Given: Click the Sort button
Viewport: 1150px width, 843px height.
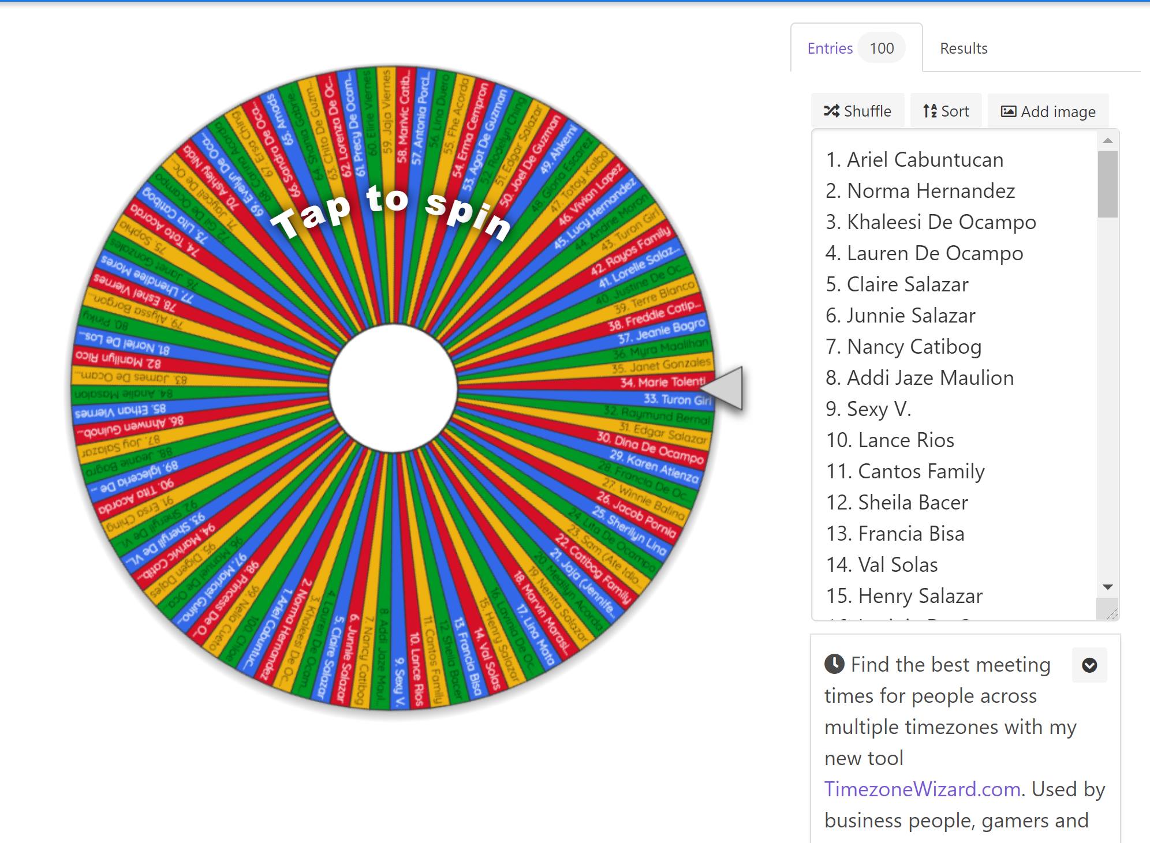Looking at the screenshot, I should coord(946,111).
